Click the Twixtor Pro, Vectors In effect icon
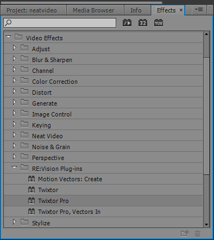This screenshot has width=214, height=240. click(x=32, y=212)
